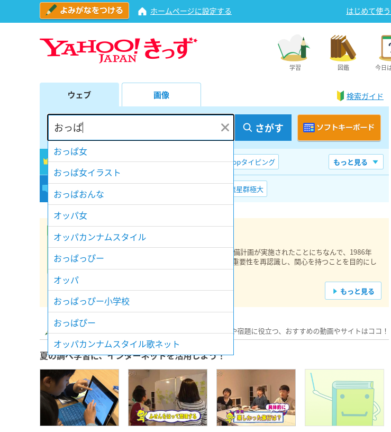Expand the もっと見る dropdown by keyword tags
This screenshot has height=432, width=391.
click(356, 162)
